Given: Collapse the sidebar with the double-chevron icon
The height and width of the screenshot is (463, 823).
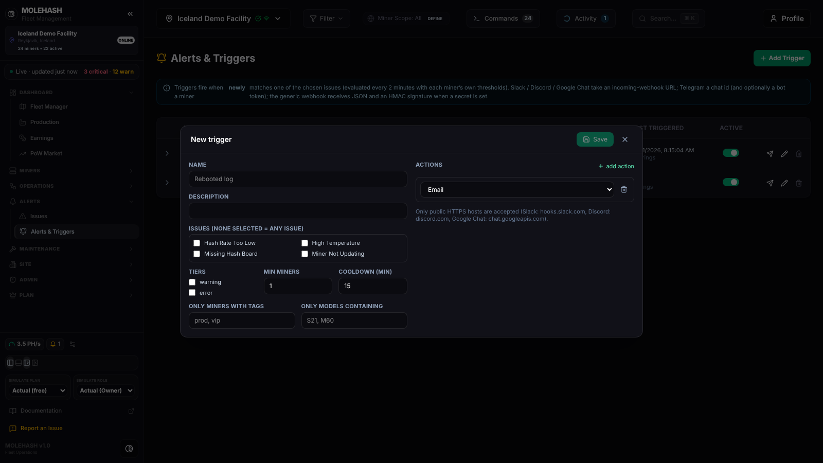Looking at the screenshot, I should click(x=130, y=14).
